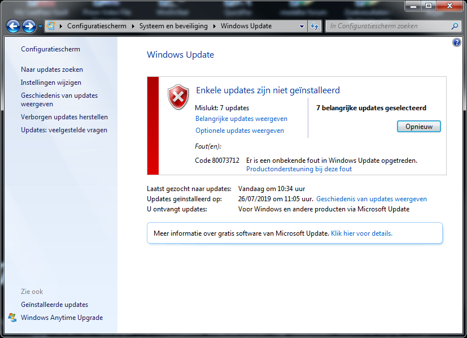Open the recent pages dropdown arrow
The image size is (467, 338).
click(x=40, y=27)
